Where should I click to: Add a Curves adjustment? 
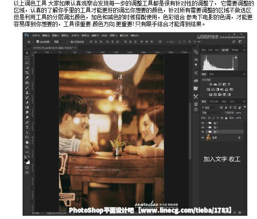pyautogui.click(x=220, y=84)
